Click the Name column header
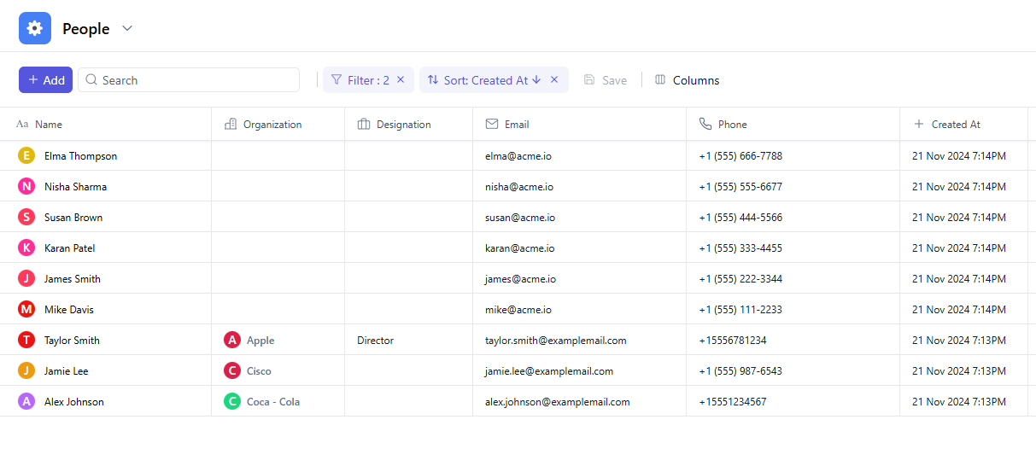 (x=49, y=125)
